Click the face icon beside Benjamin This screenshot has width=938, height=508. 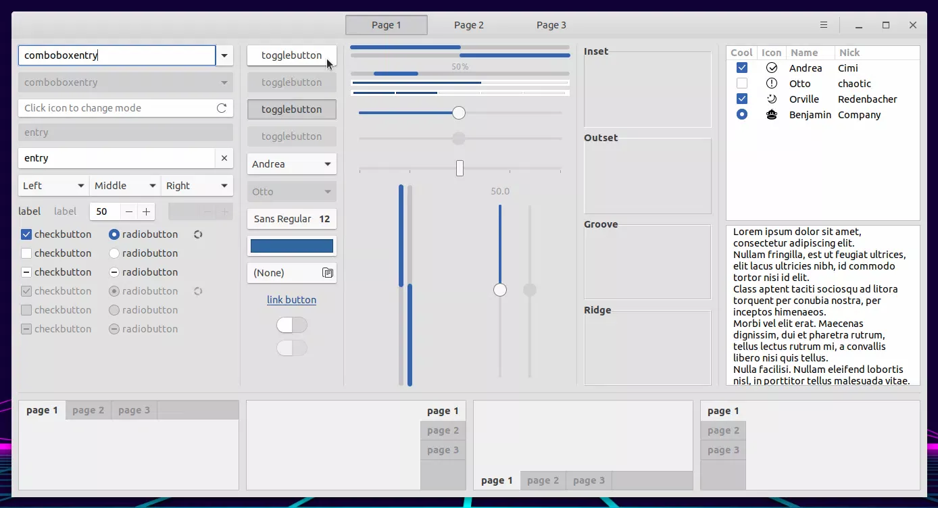[771, 115]
